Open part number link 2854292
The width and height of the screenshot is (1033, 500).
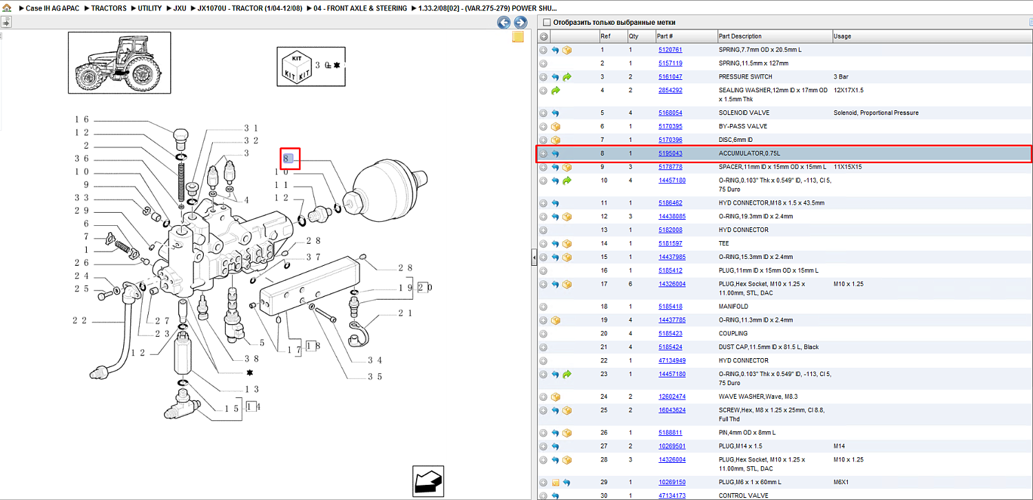pos(670,90)
